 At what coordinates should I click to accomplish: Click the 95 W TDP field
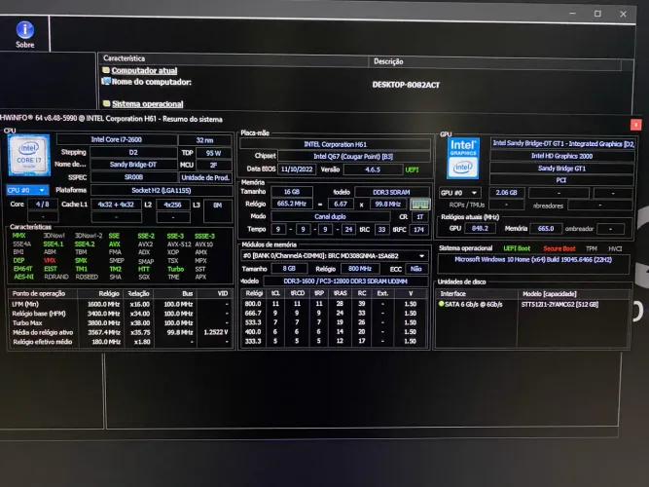click(x=213, y=153)
